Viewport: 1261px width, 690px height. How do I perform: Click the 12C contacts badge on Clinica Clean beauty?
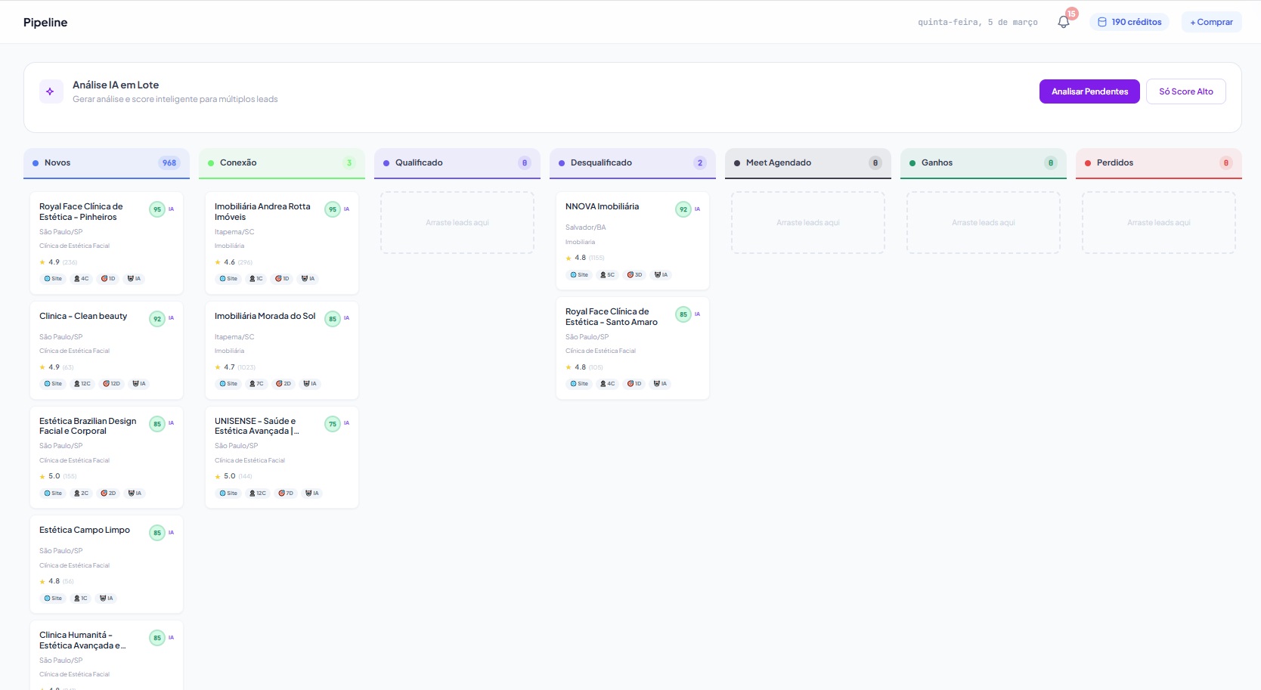pos(82,383)
